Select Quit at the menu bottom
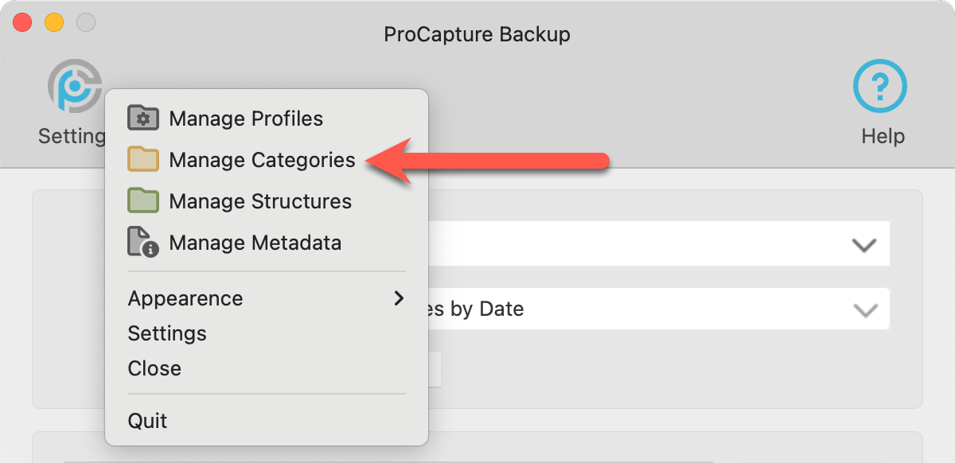This screenshot has height=463, width=955. [x=147, y=420]
